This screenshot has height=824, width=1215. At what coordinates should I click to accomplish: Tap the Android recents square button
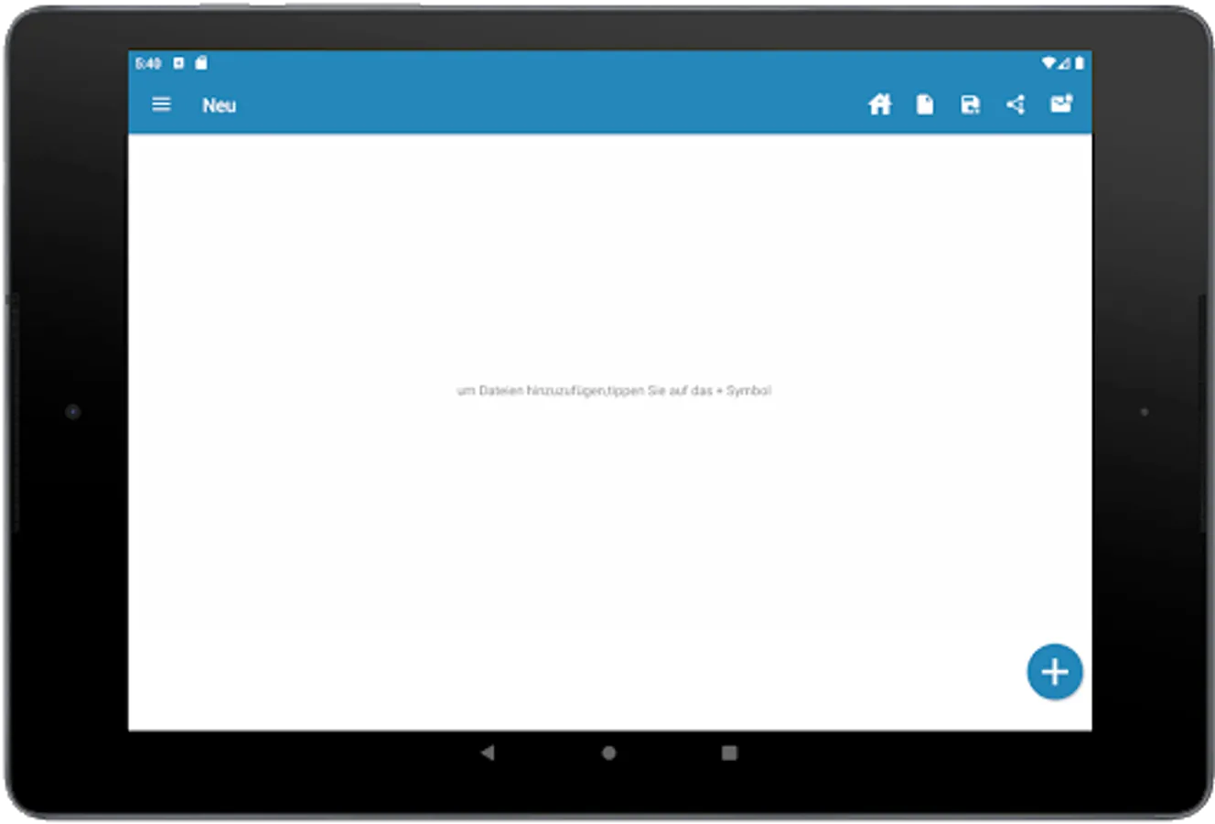point(729,753)
